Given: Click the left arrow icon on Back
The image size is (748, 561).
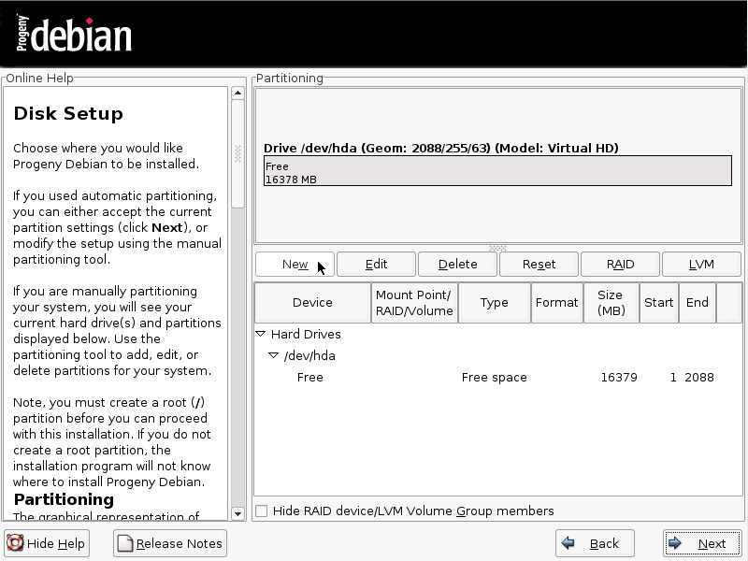Looking at the screenshot, I should (x=568, y=543).
